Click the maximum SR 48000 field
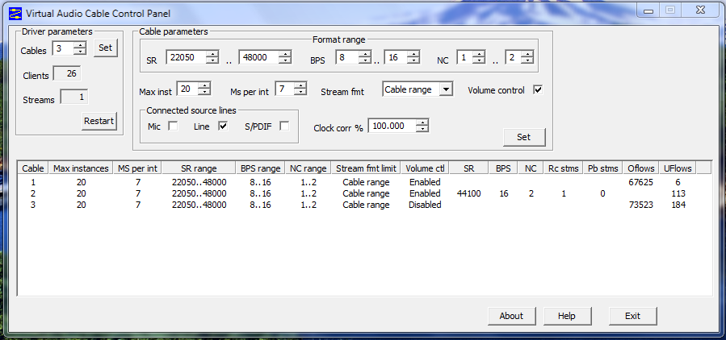726x340 pixels. tap(259, 57)
